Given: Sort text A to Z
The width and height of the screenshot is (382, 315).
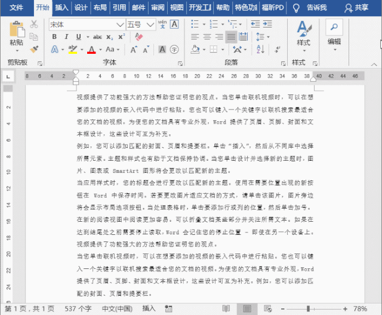Looking at the screenshot, I should (261, 49).
